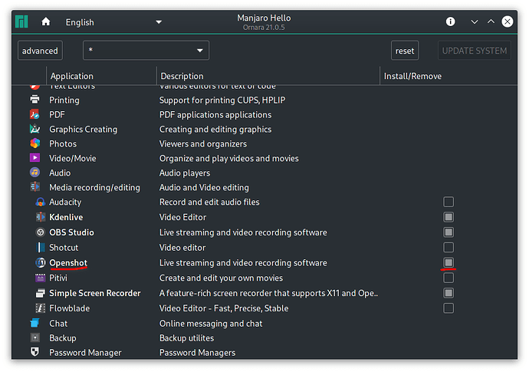Click the Audacity app icon

click(x=41, y=202)
